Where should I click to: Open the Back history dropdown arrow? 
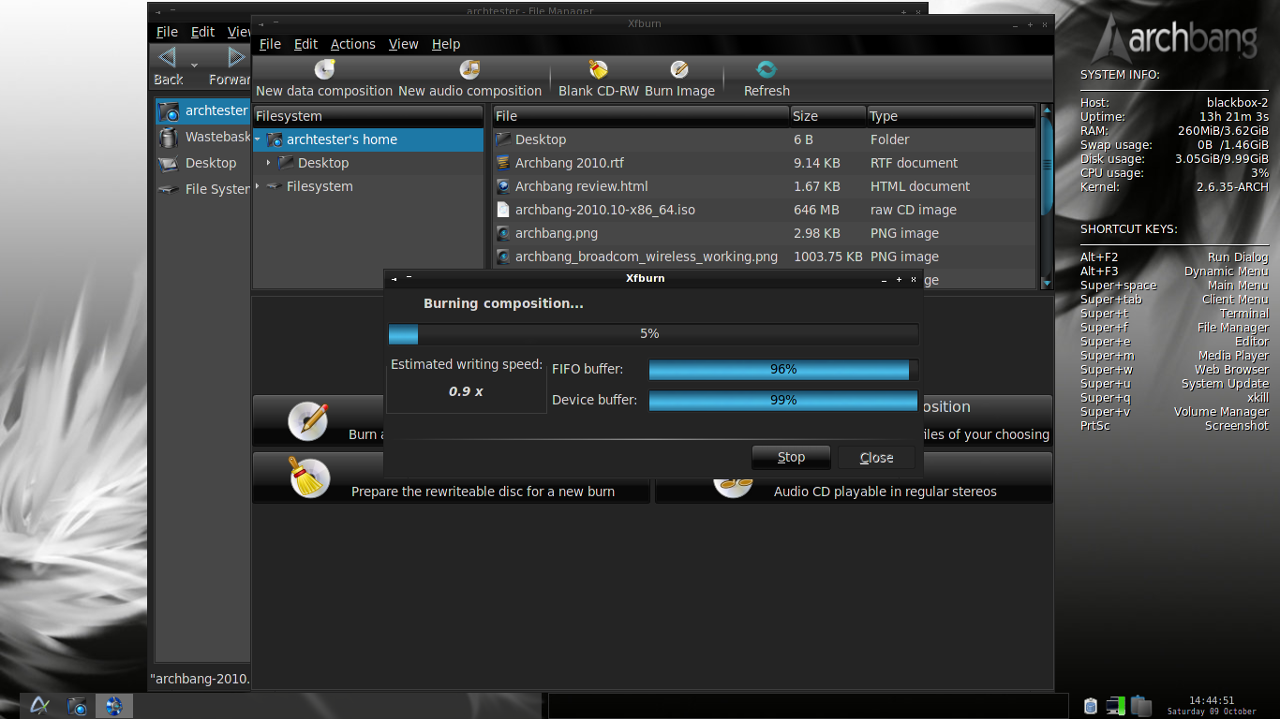coord(194,65)
